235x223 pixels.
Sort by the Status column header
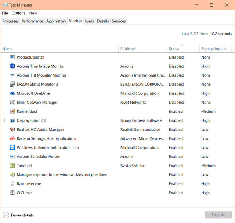point(183,49)
